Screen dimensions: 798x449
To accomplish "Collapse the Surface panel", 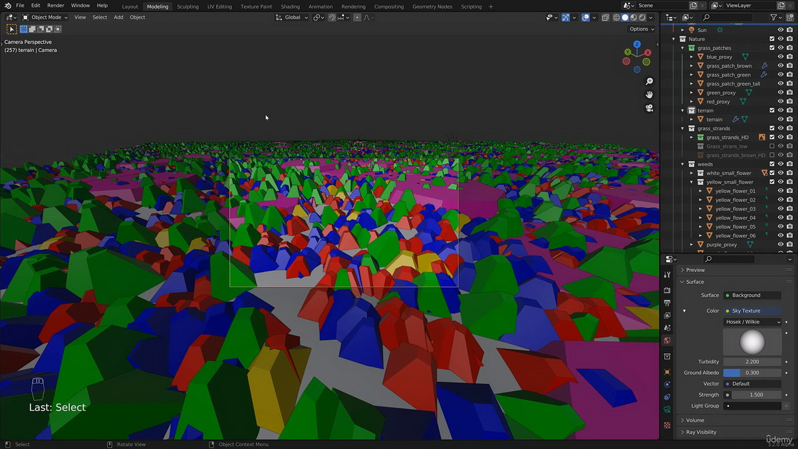I will (696, 282).
